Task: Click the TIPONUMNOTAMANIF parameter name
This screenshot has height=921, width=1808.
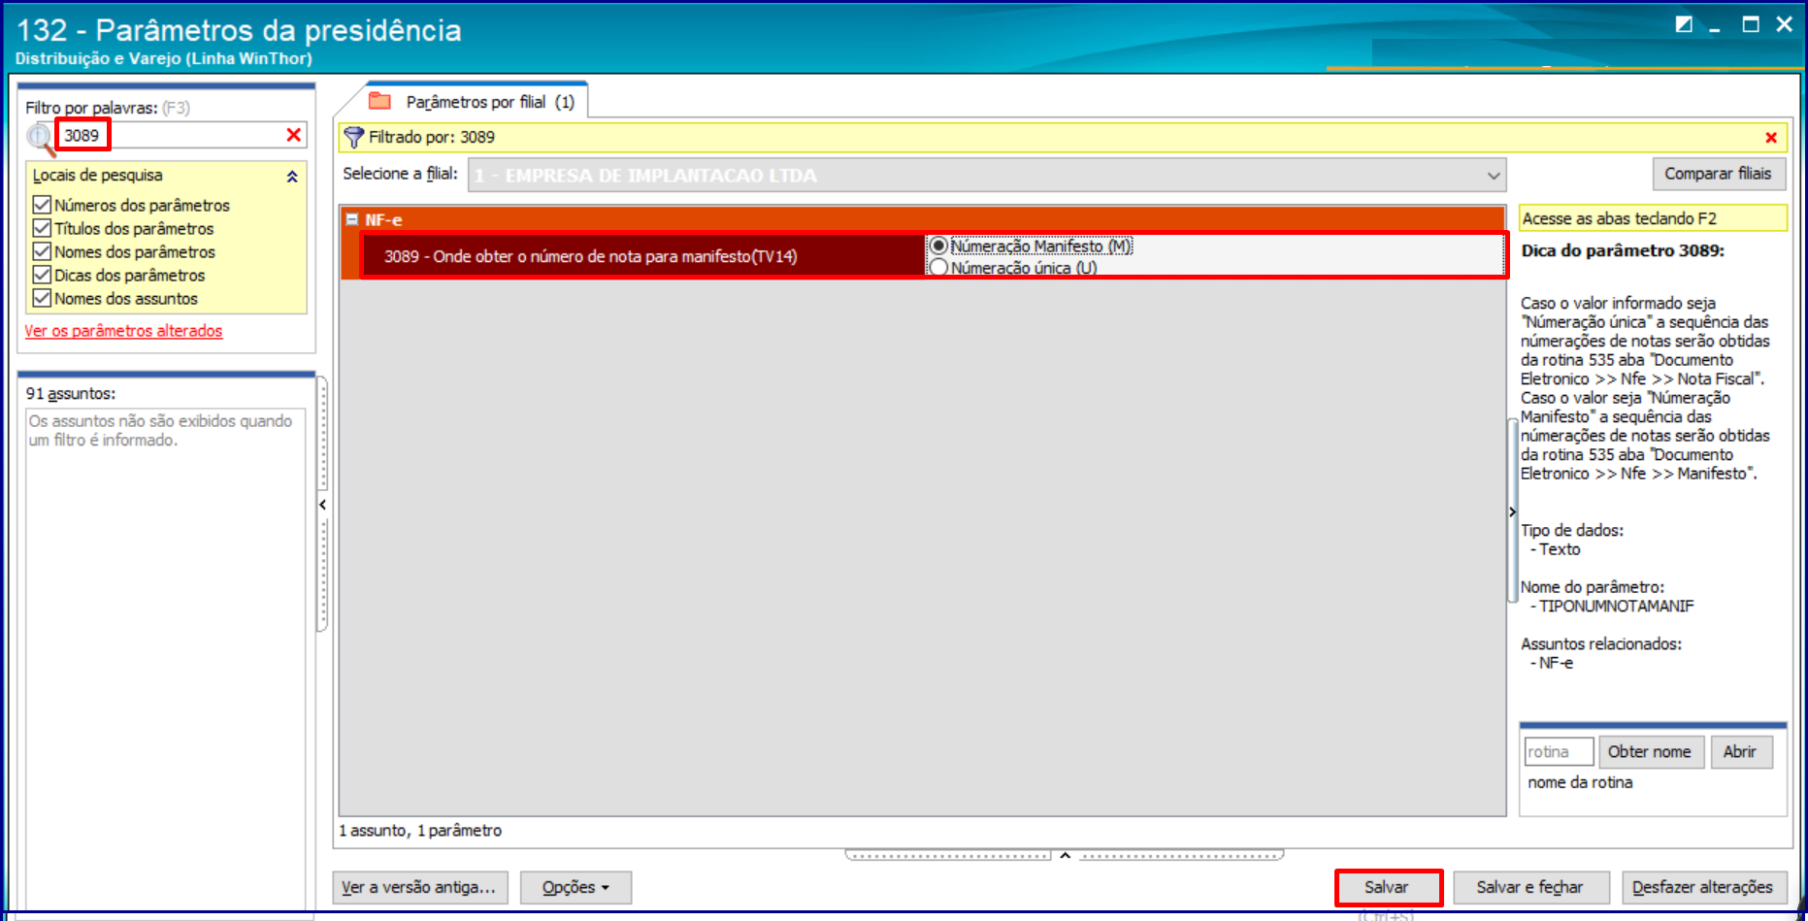Action: click(1616, 607)
